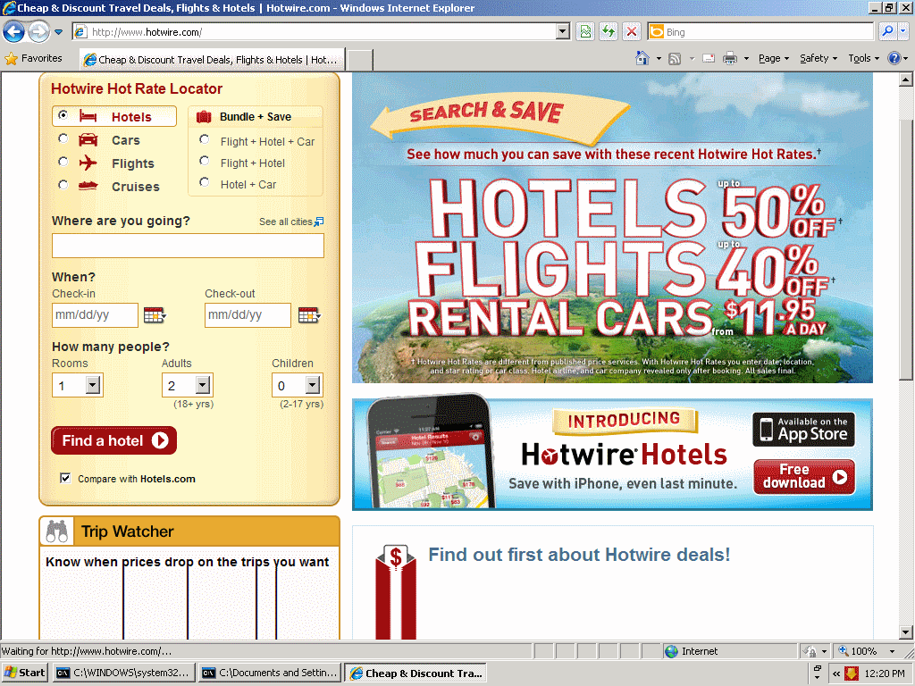Open the Home button dropdown arrow
The image size is (915, 686).
coord(659,58)
